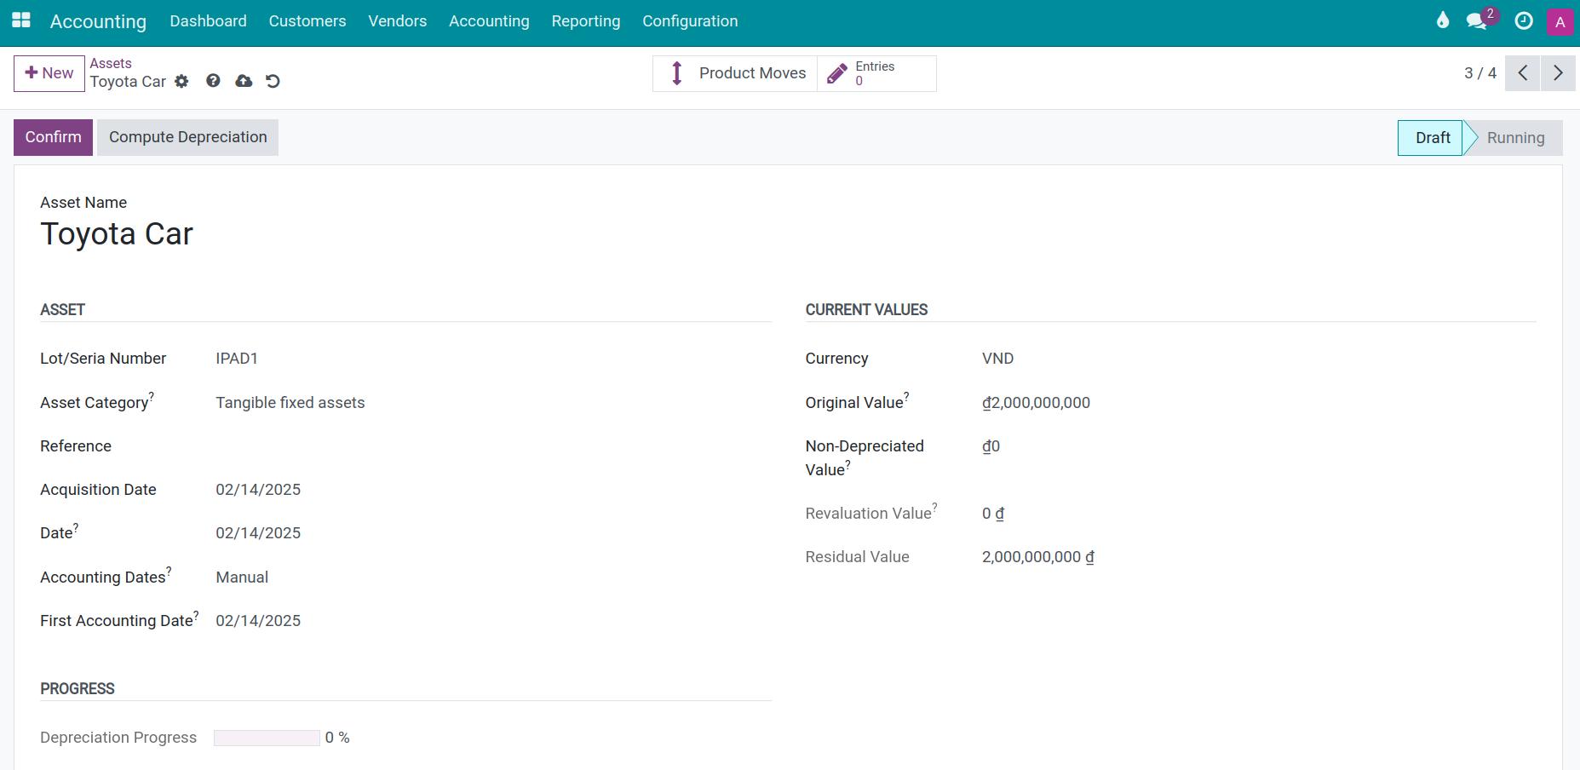Open the Configuration menu
This screenshot has height=770, width=1580.
[690, 21]
